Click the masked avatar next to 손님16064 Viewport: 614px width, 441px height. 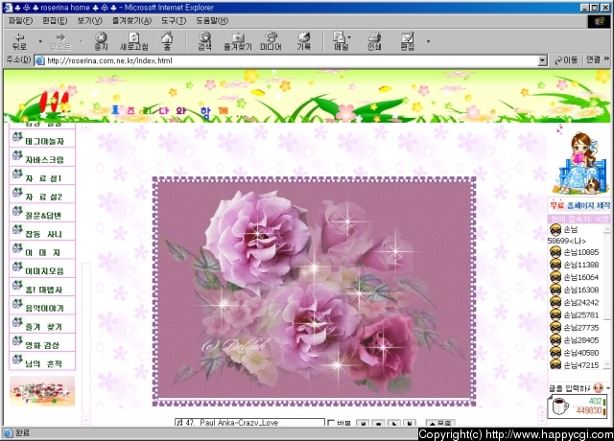(x=555, y=277)
